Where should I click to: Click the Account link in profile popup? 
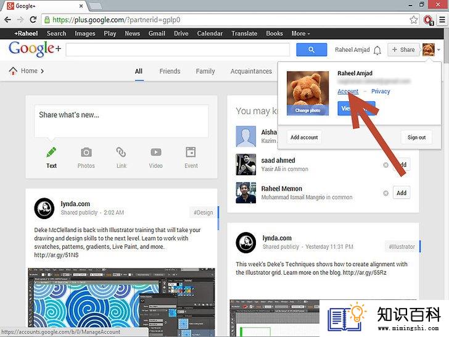coord(348,91)
